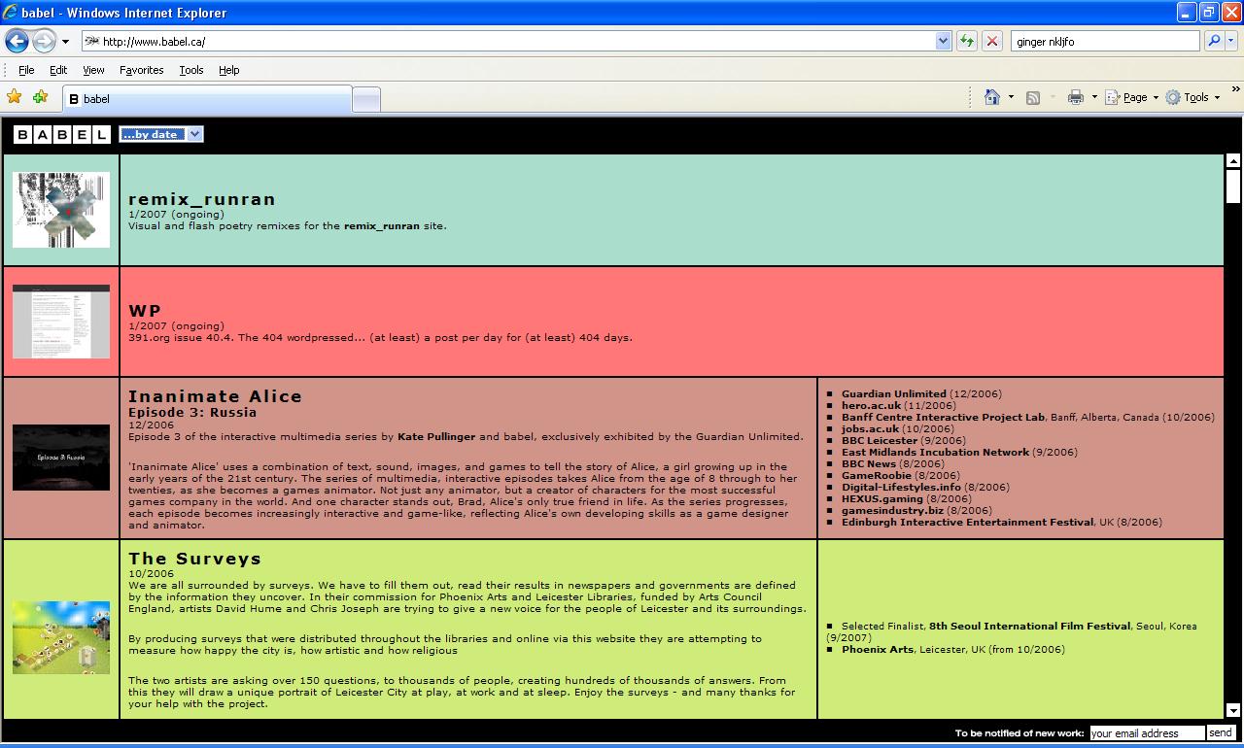1244x748 pixels.
Task: Click the WP project thumbnail image
Action: coord(61,322)
